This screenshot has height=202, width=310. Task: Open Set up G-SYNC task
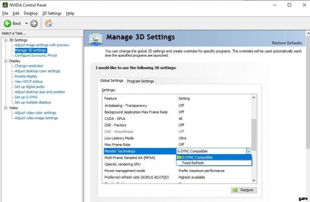(26, 97)
